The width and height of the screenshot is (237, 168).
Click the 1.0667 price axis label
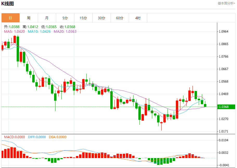[x=224, y=69]
